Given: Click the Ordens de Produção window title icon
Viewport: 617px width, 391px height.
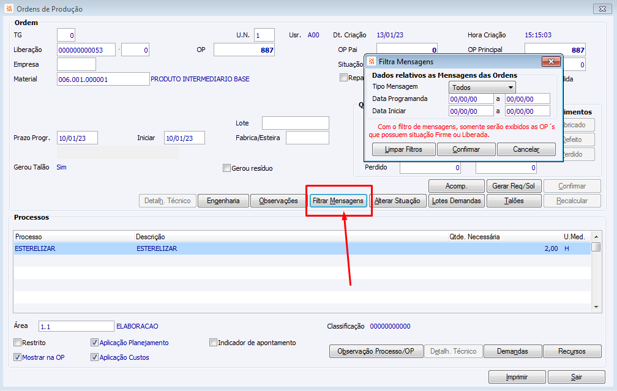Looking at the screenshot, I should (x=9, y=9).
